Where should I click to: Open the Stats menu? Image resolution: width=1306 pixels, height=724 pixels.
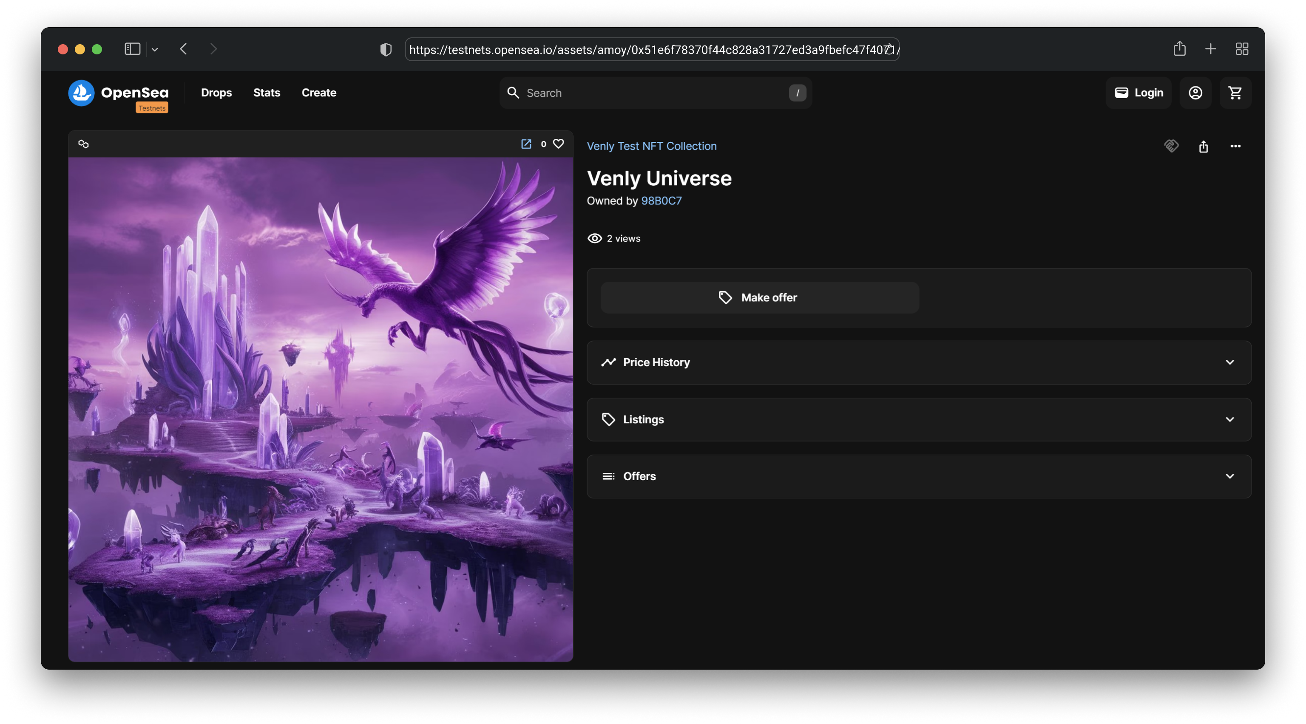tap(267, 93)
